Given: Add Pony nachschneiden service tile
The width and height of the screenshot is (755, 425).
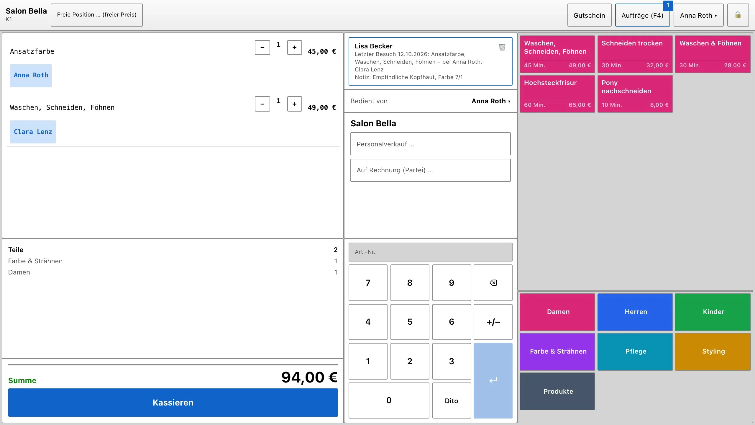Looking at the screenshot, I should tap(635, 94).
